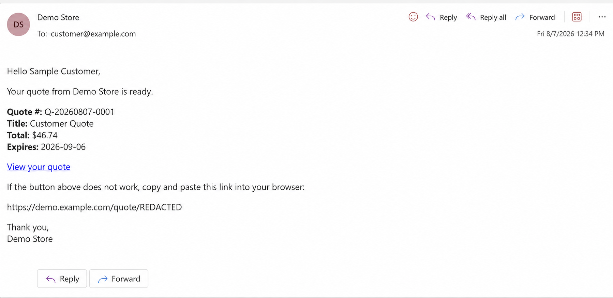Viewport: 613px width, 298px height.
Task: Click the header Forward text label
Action: pyautogui.click(x=542, y=17)
